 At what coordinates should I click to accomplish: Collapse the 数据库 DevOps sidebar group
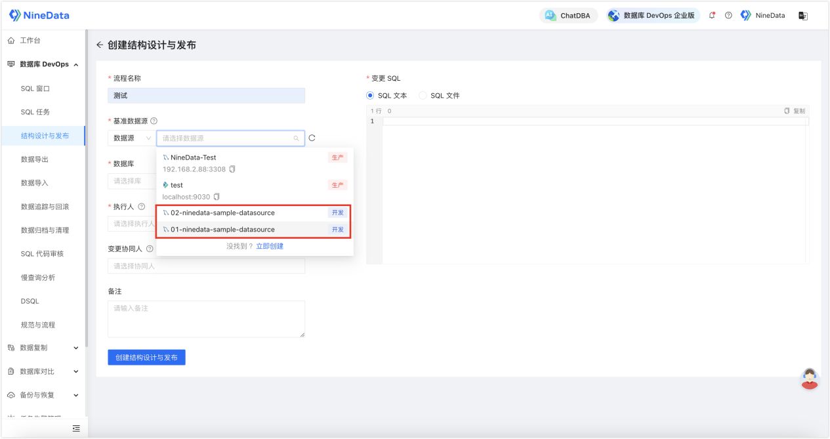pyautogui.click(x=43, y=64)
